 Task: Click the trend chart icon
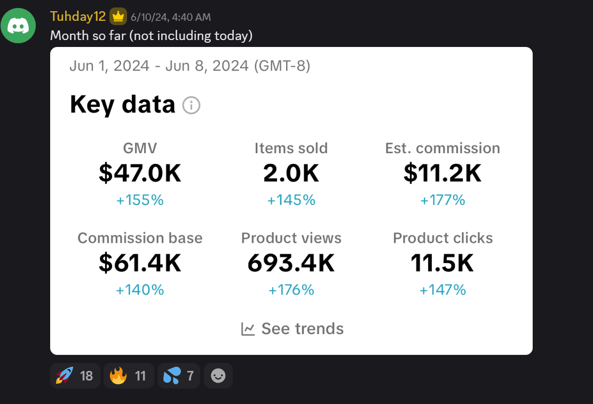(248, 329)
